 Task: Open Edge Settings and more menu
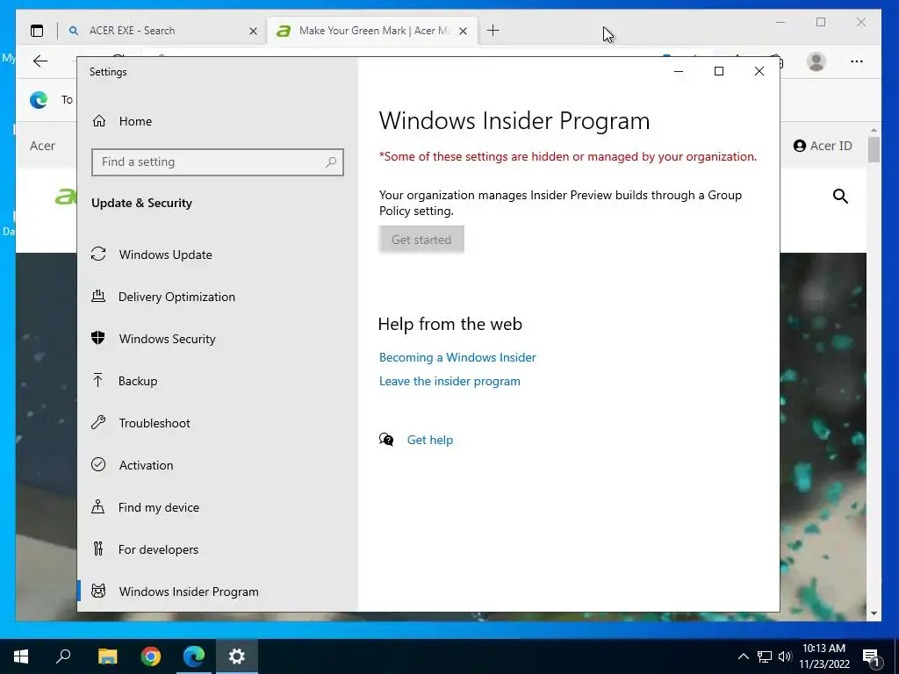pos(857,61)
